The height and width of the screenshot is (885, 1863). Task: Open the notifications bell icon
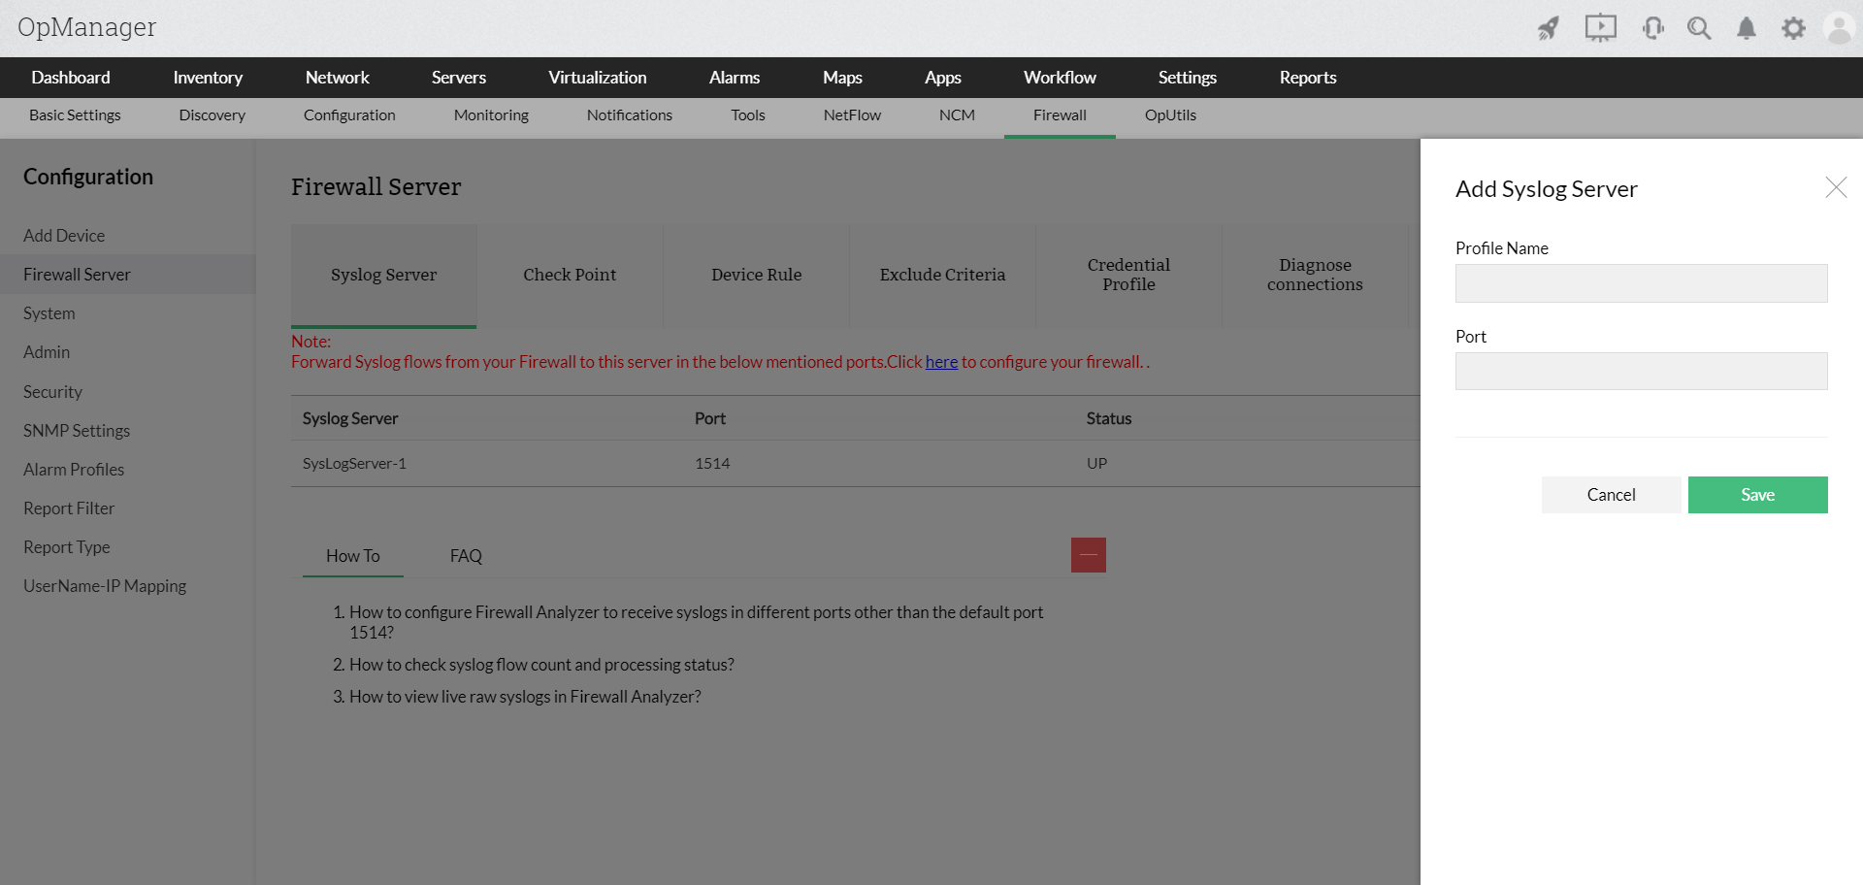[1747, 28]
